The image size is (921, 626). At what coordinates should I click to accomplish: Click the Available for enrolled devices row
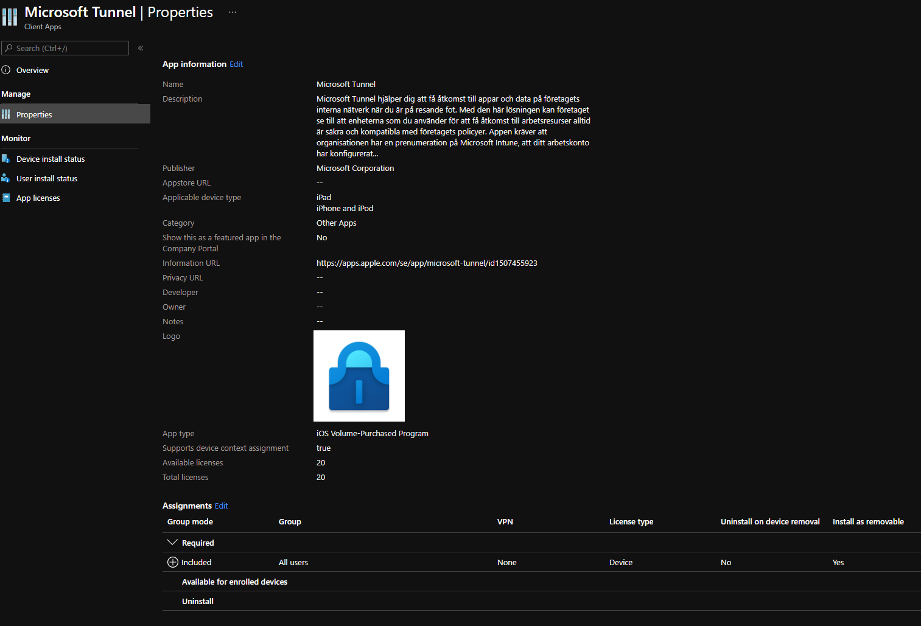(x=234, y=582)
